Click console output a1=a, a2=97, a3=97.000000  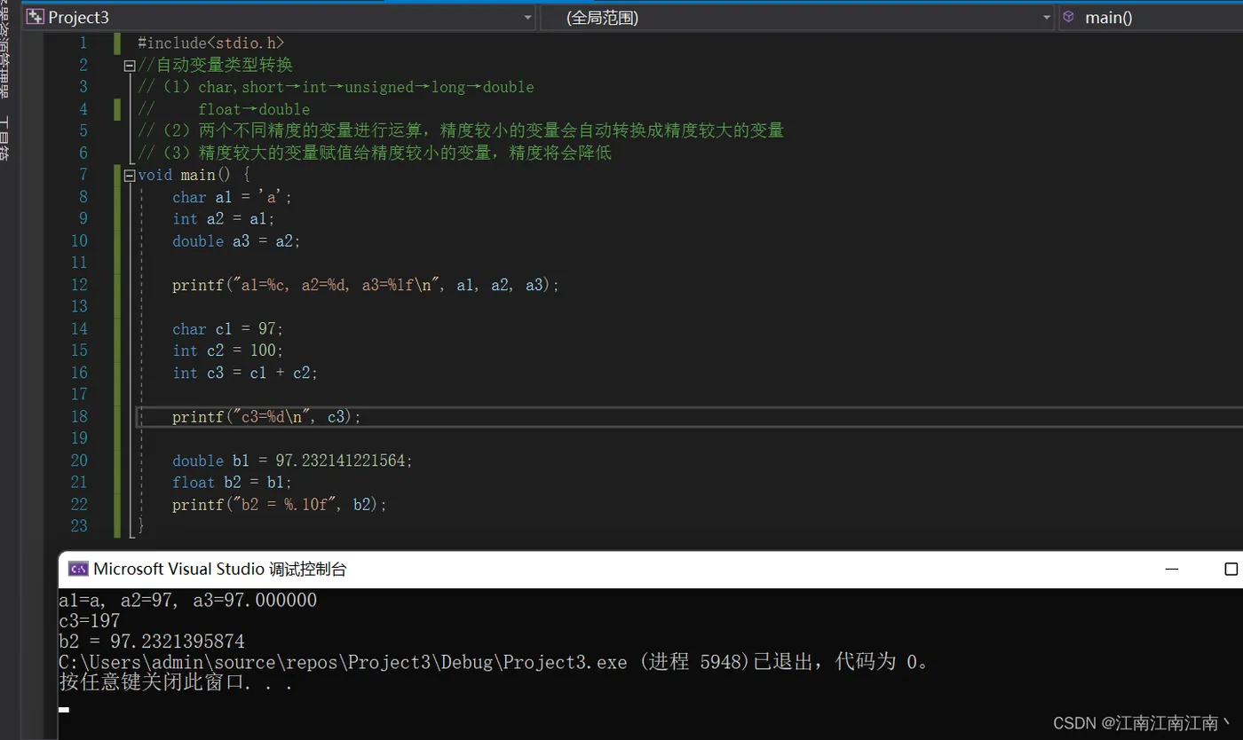pos(188,601)
